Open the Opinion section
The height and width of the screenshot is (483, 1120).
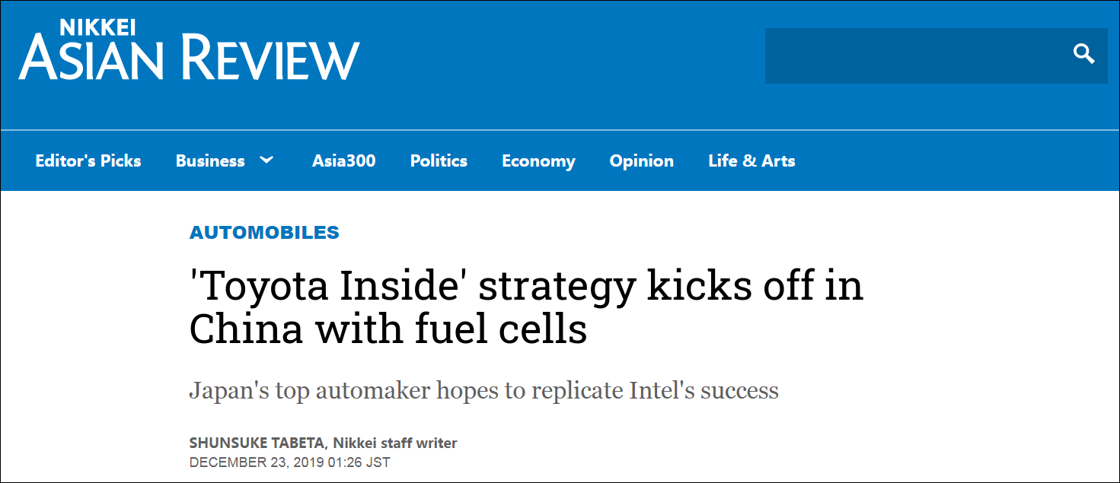tap(641, 161)
